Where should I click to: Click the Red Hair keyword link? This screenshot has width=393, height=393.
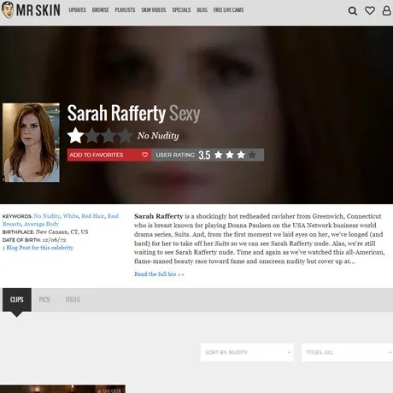pyautogui.click(x=93, y=216)
